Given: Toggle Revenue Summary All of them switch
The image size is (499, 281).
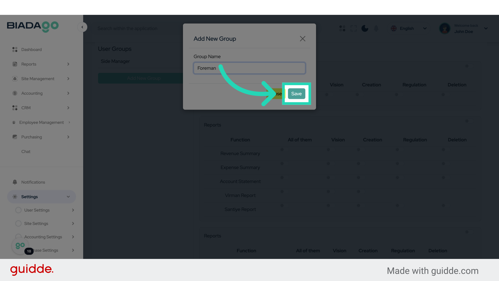Looking at the screenshot, I should (284, 150).
